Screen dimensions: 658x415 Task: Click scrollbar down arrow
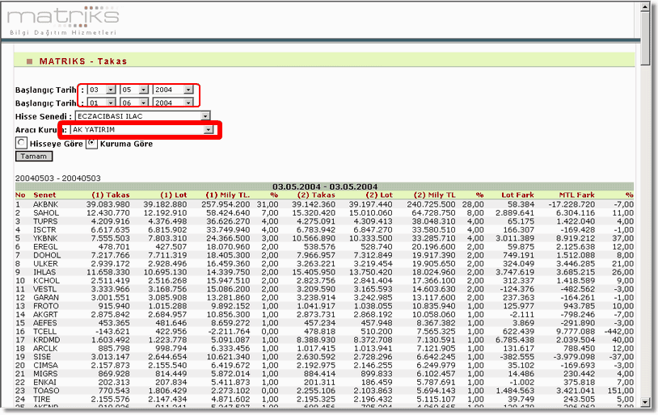pyautogui.click(x=645, y=402)
